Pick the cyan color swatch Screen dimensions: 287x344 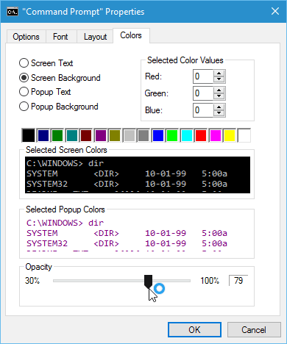[x=187, y=135]
